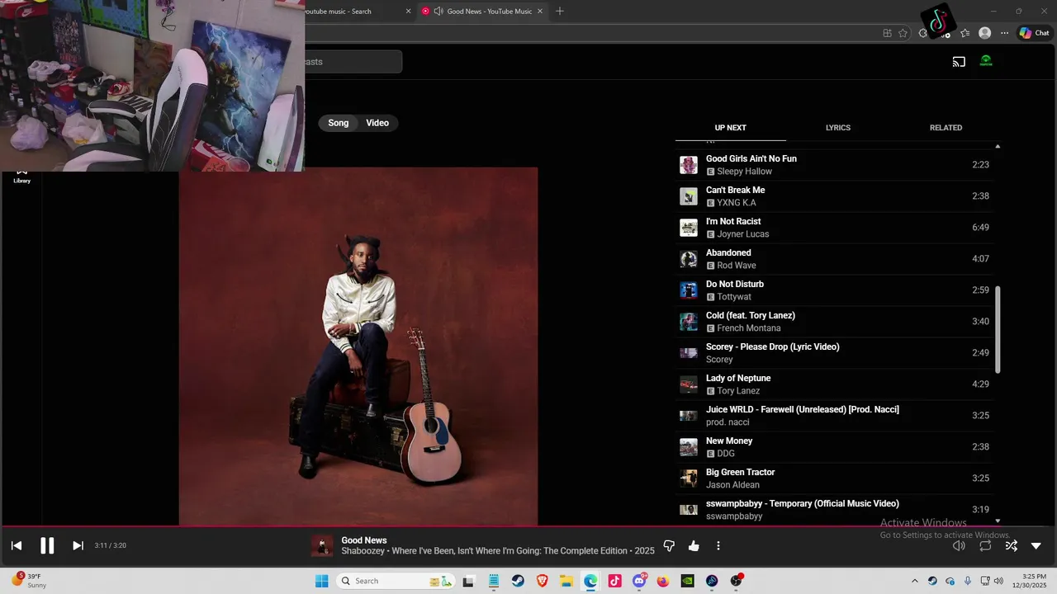
Task: Click the volume speaker icon
Action: (959, 545)
